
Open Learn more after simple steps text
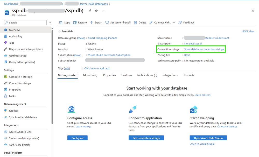[x=202, y=95]
